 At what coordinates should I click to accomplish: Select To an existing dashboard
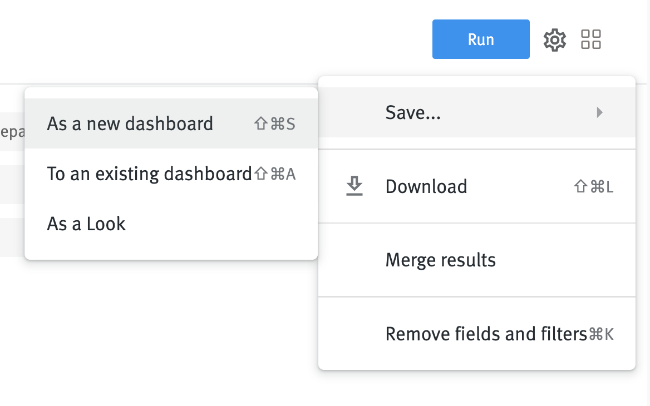(149, 173)
